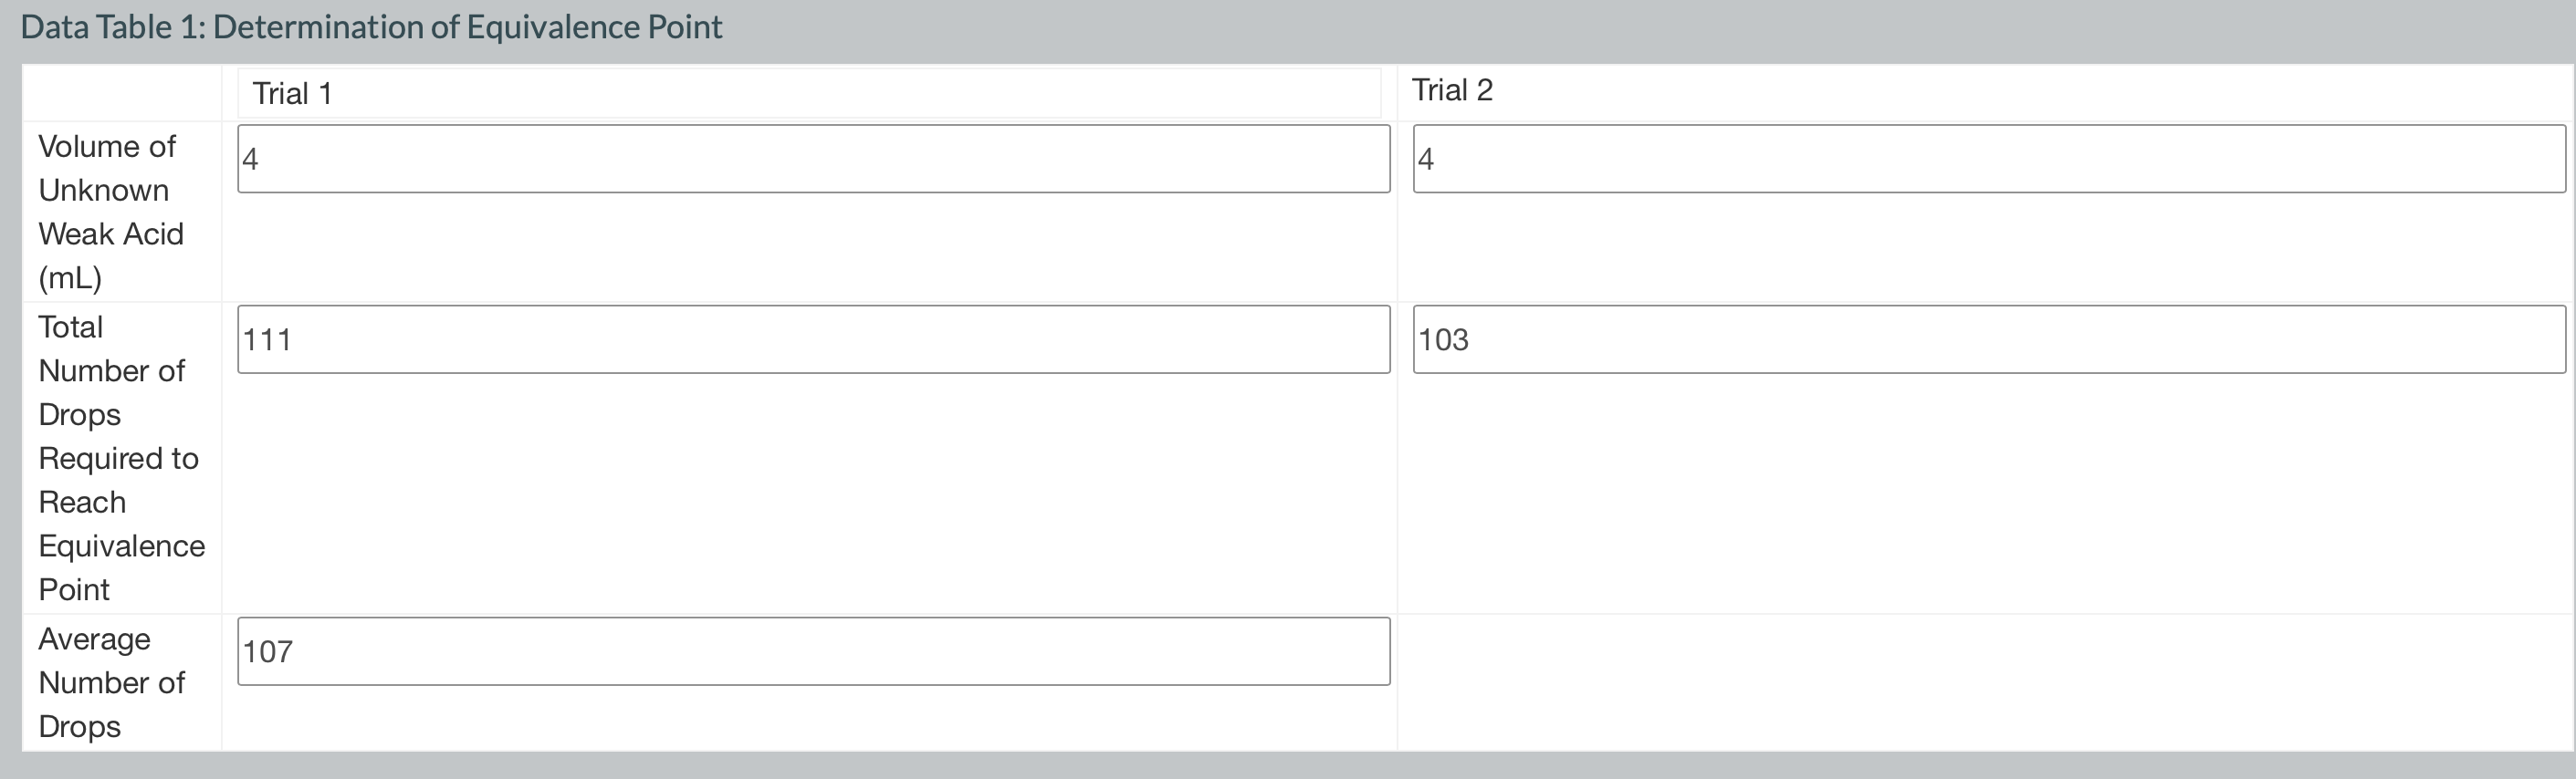
Task: Click the Total Number of Drops label
Action: pos(112,369)
